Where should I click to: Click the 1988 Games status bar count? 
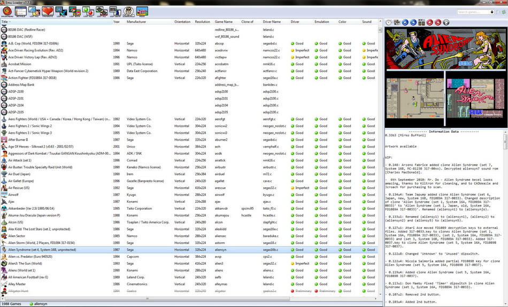[11, 304]
